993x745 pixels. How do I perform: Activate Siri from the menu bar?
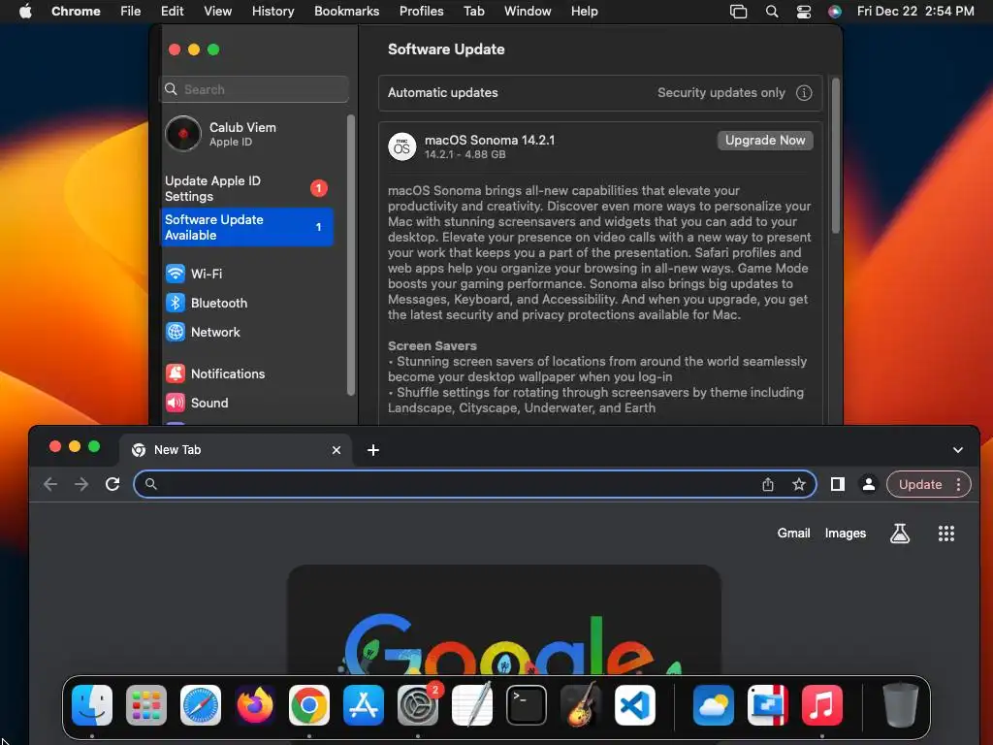click(835, 12)
